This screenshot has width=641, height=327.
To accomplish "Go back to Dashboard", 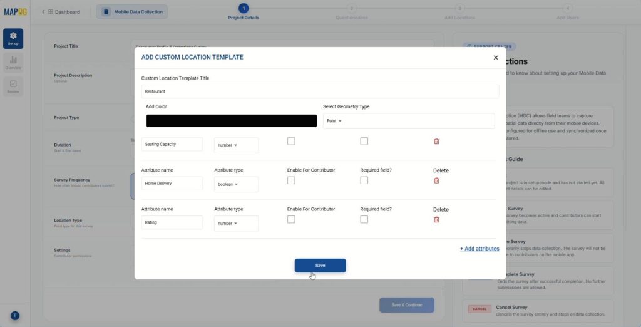I will coord(61,12).
